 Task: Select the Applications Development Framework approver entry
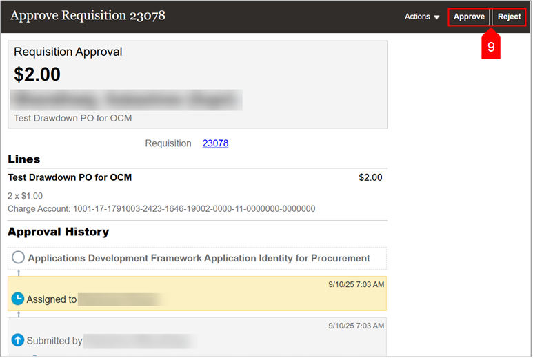[199, 258]
